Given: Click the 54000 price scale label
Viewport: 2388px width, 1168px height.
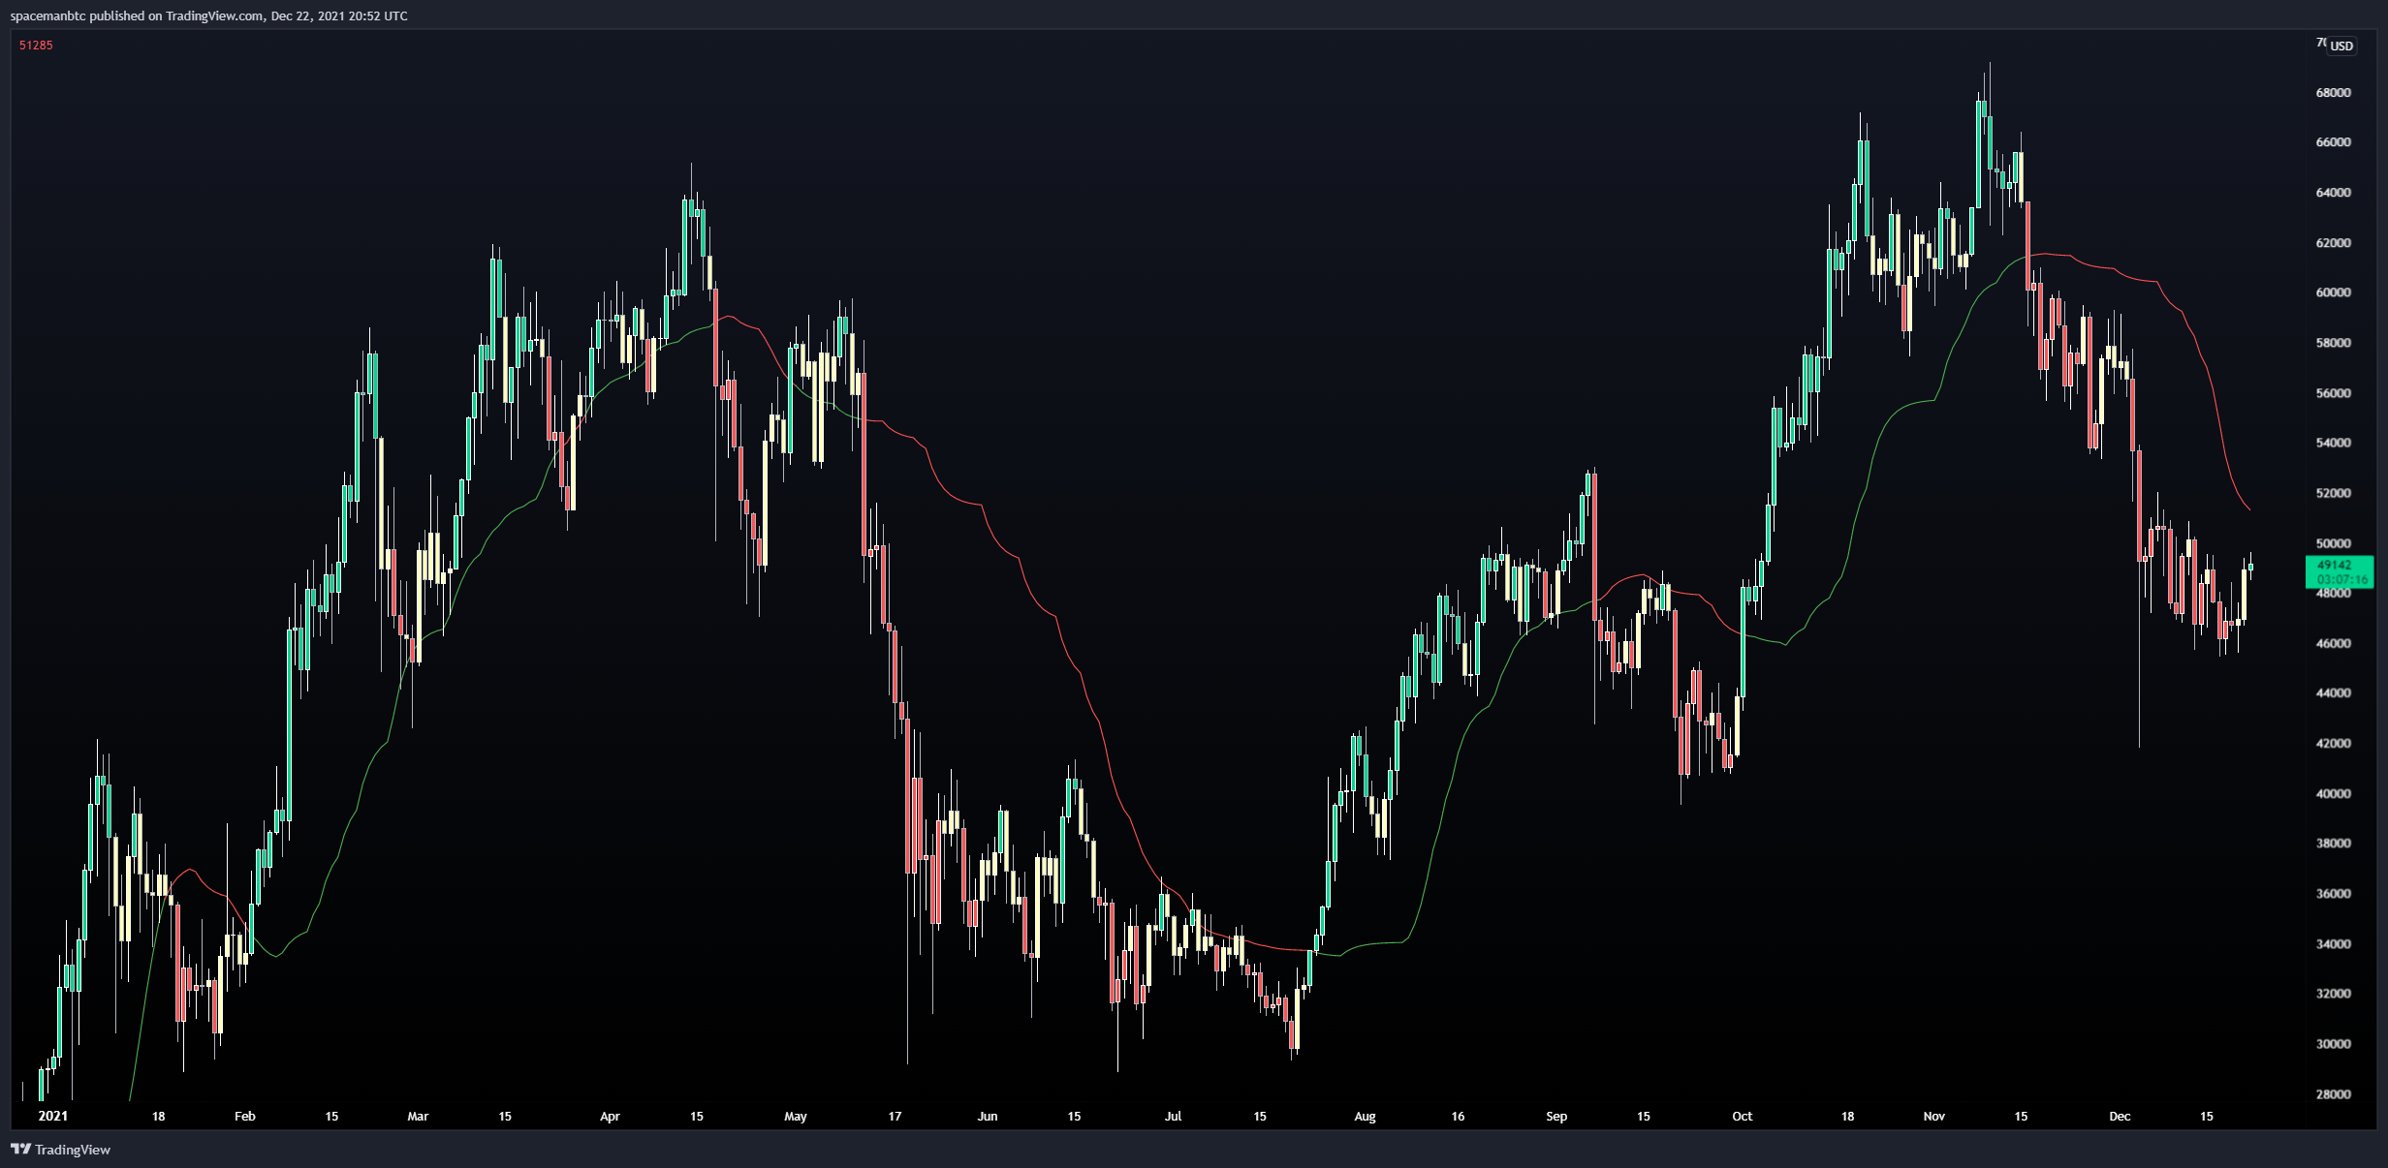Looking at the screenshot, I should (x=2333, y=443).
